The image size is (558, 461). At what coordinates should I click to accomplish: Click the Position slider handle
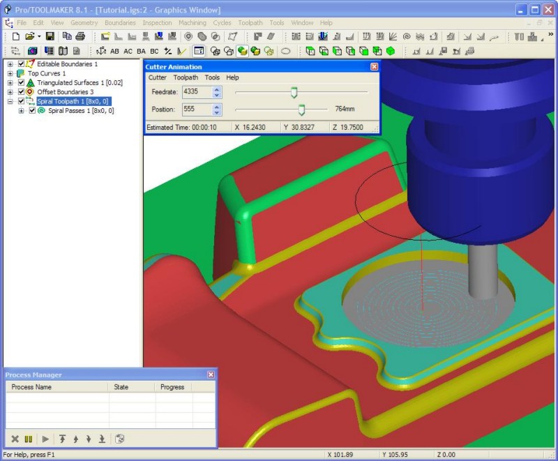[x=301, y=109]
